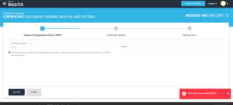Open the Vetting Form step label
This screenshot has width=233, height=105.
(x=190, y=35)
